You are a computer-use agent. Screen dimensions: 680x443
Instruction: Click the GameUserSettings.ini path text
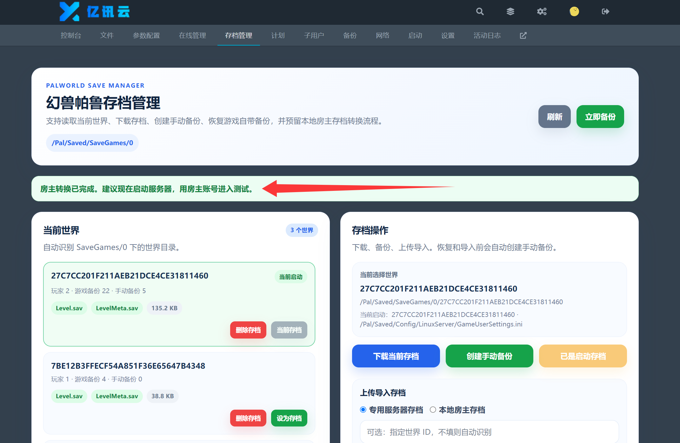(441, 324)
